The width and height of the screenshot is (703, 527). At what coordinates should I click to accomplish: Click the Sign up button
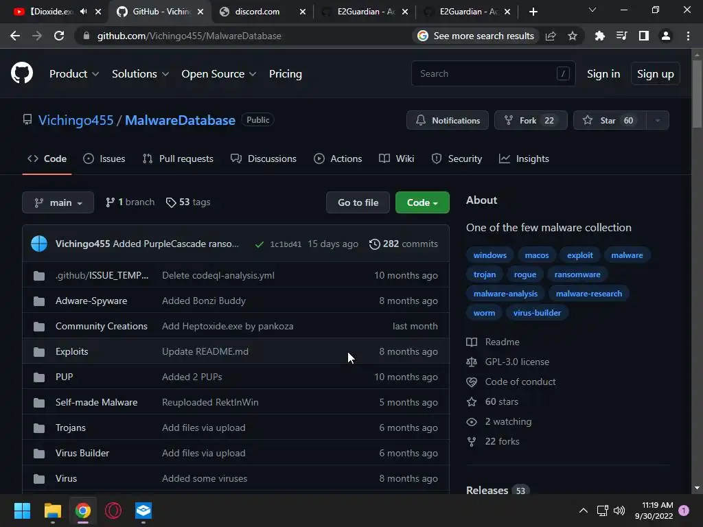[x=656, y=74]
